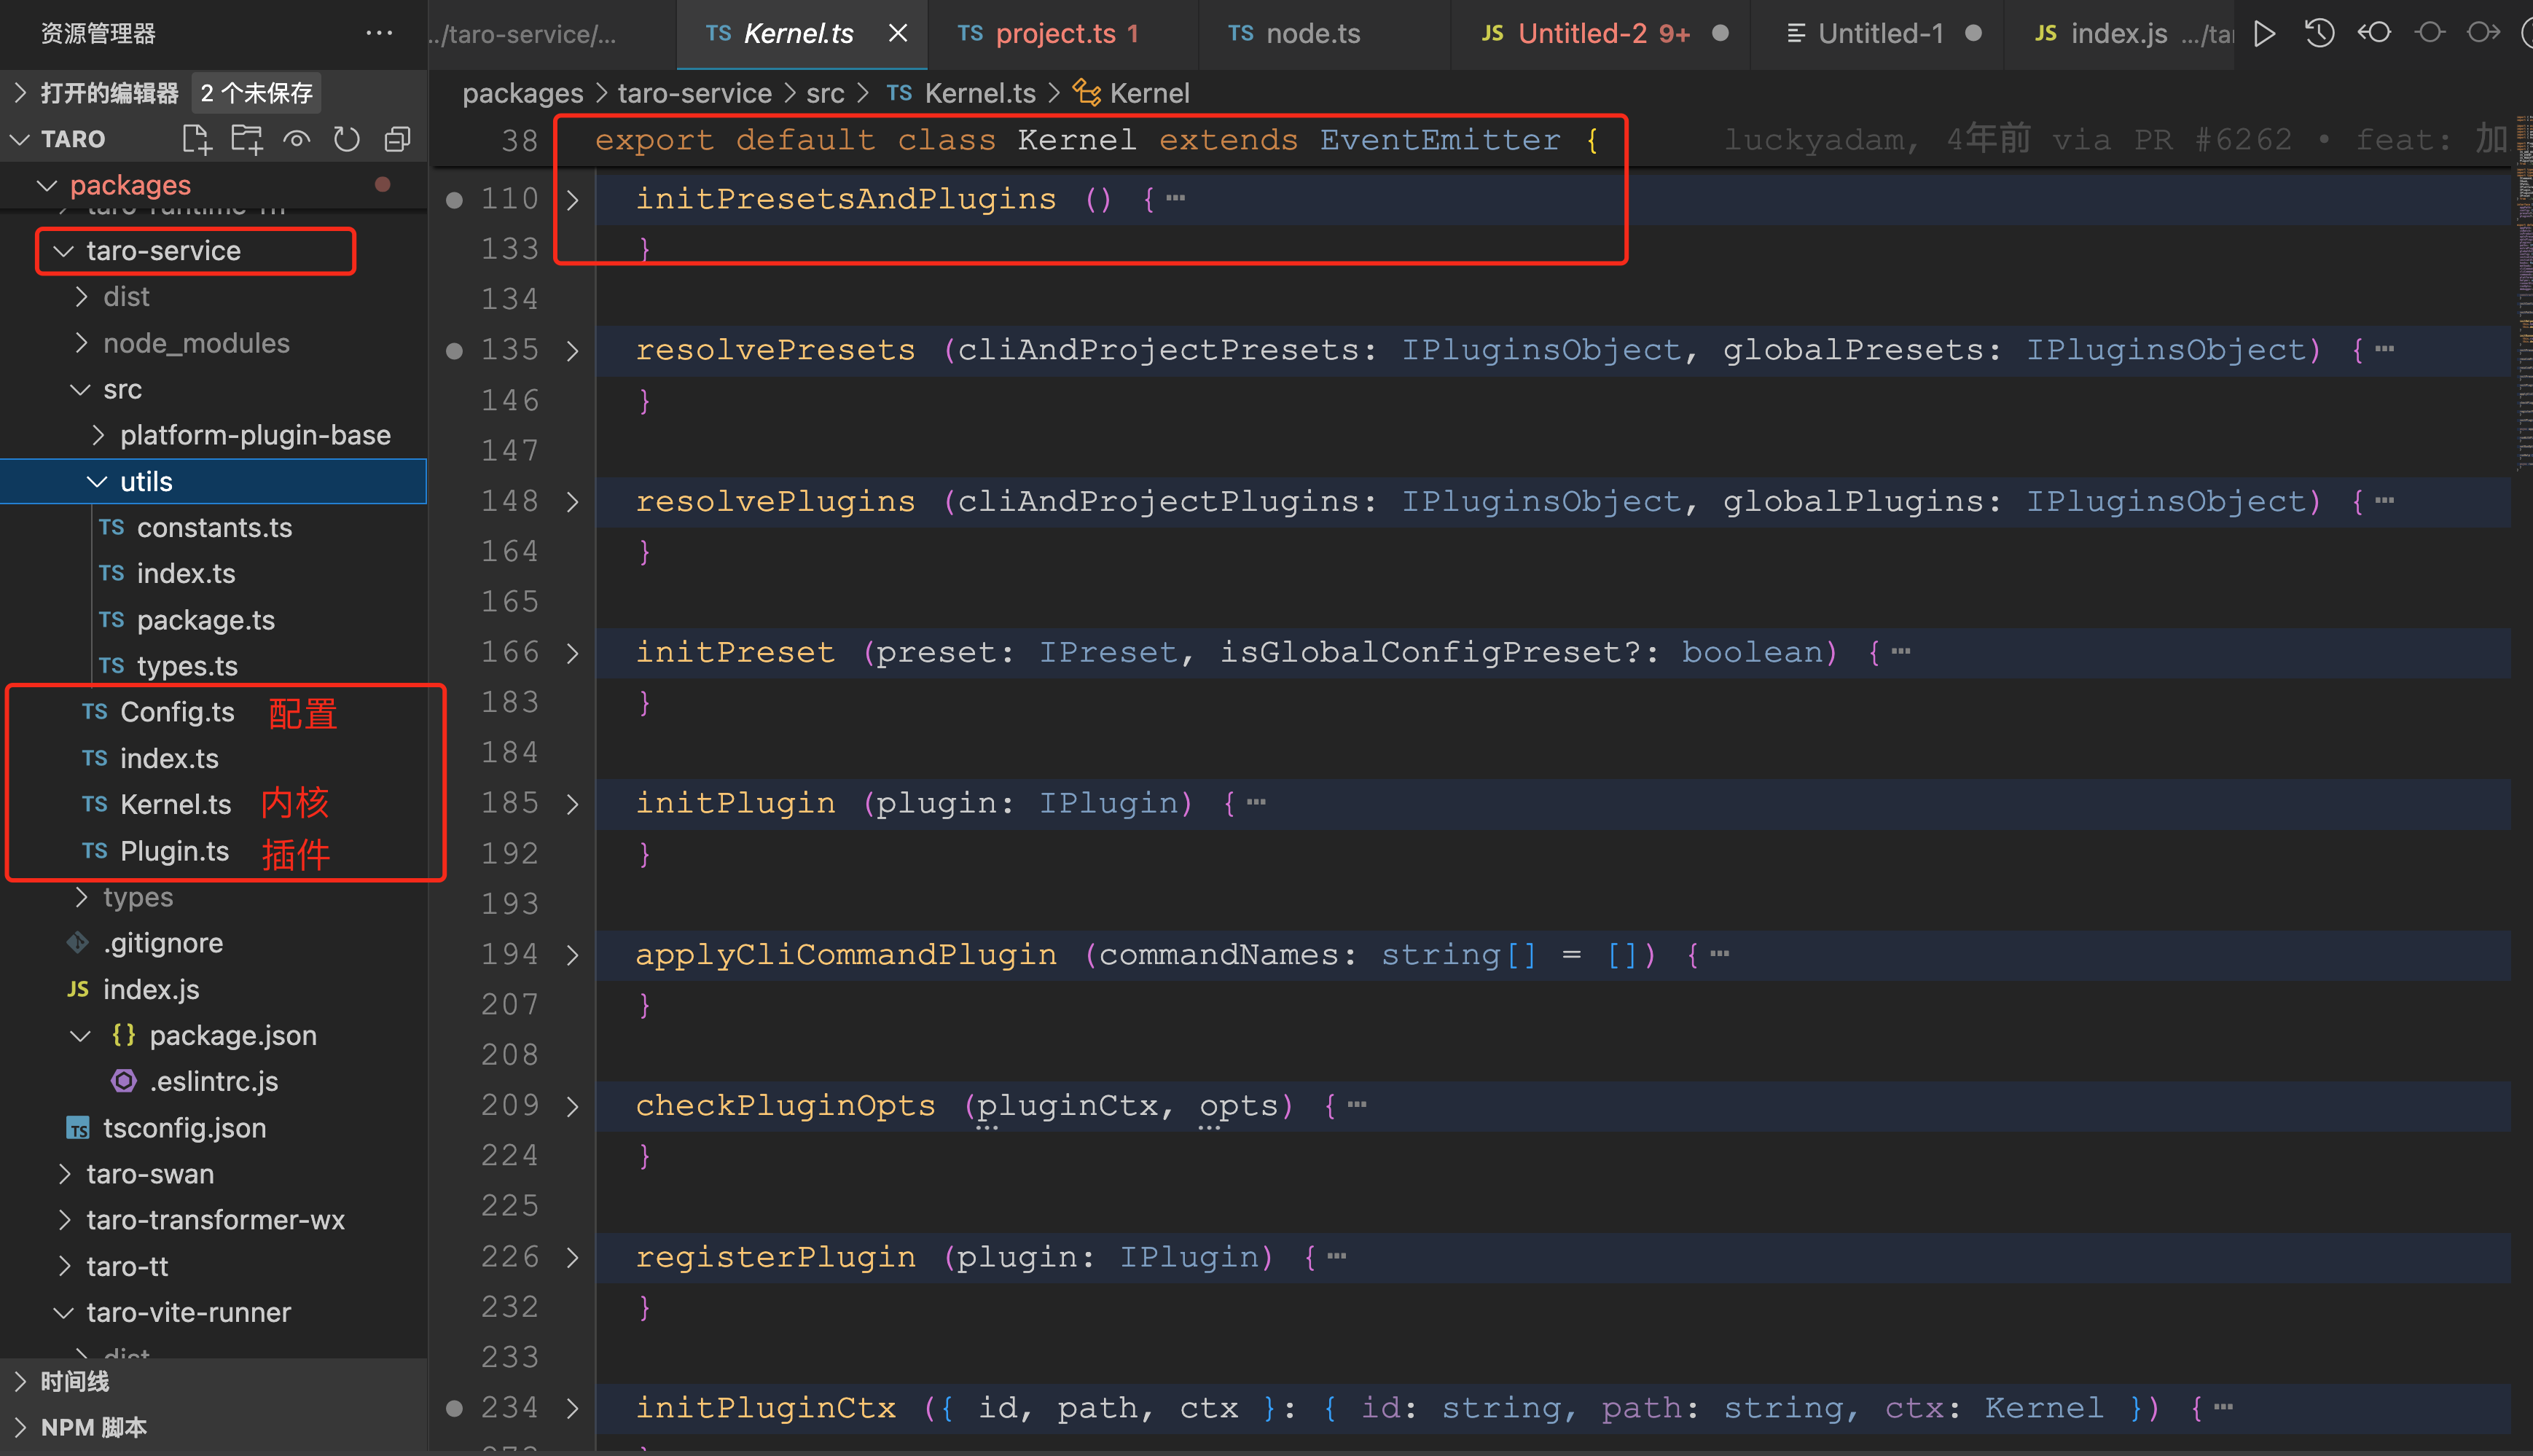The height and width of the screenshot is (1456, 2533).
Task: Click taro-service in the breadcrumb
Action: tap(694, 93)
